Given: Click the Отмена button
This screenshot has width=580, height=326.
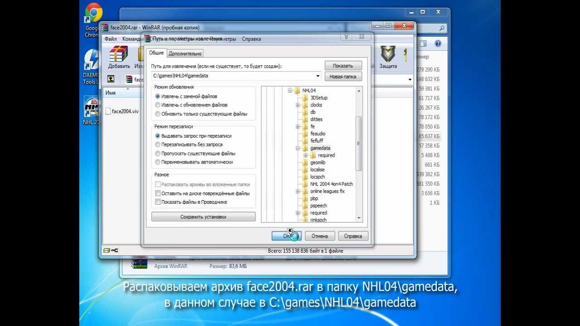Looking at the screenshot, I should [x=320, y=236].
